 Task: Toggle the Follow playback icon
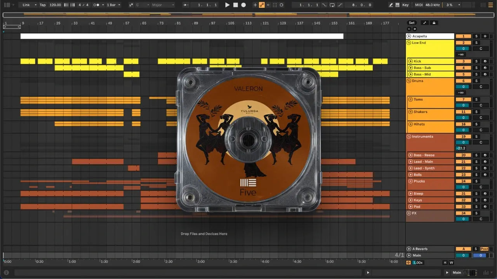coord(186,5)
